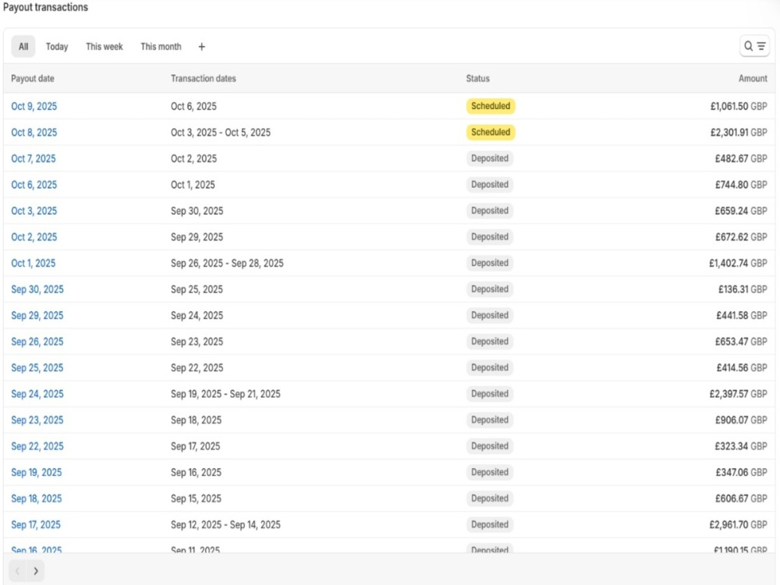Click the £672.62 GBP amount
The width and height of the screenshot is (780, 585).
pos(741,237)
